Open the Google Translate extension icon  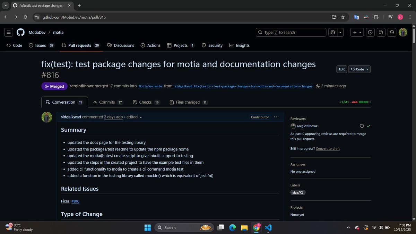pyautogui.click(x=356, y=17)
